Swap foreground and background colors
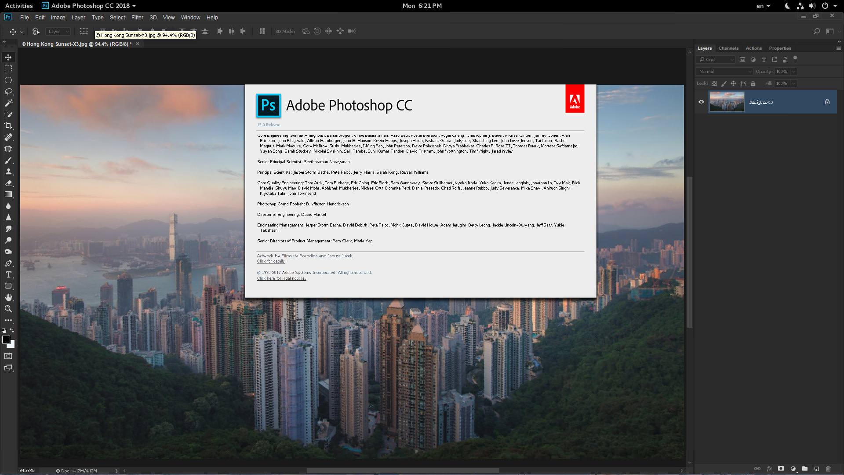Image resolution: width=844 pixels, height=475 pixels. [12, 330]
